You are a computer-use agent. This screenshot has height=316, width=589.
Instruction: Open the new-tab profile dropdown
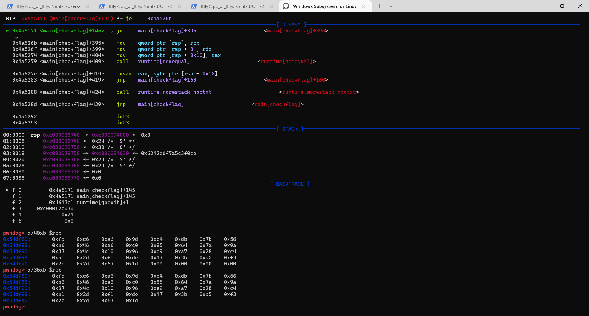click(x=391, y=6)
